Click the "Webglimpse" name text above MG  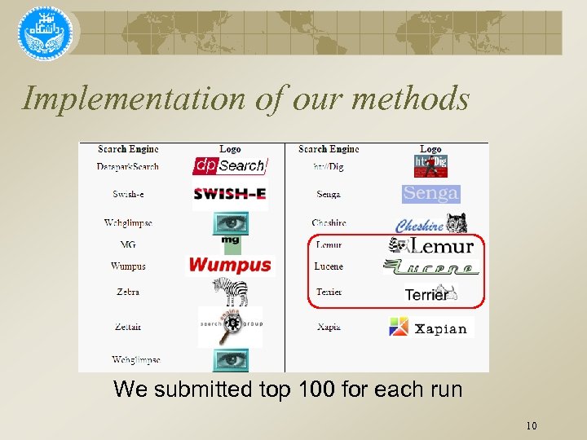tap(128, 223)
